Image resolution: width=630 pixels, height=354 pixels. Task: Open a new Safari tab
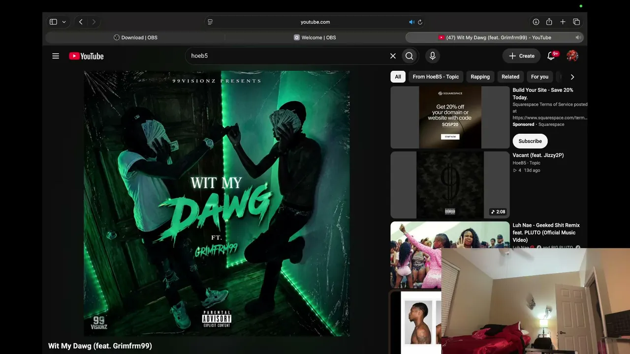pos(563,22)
